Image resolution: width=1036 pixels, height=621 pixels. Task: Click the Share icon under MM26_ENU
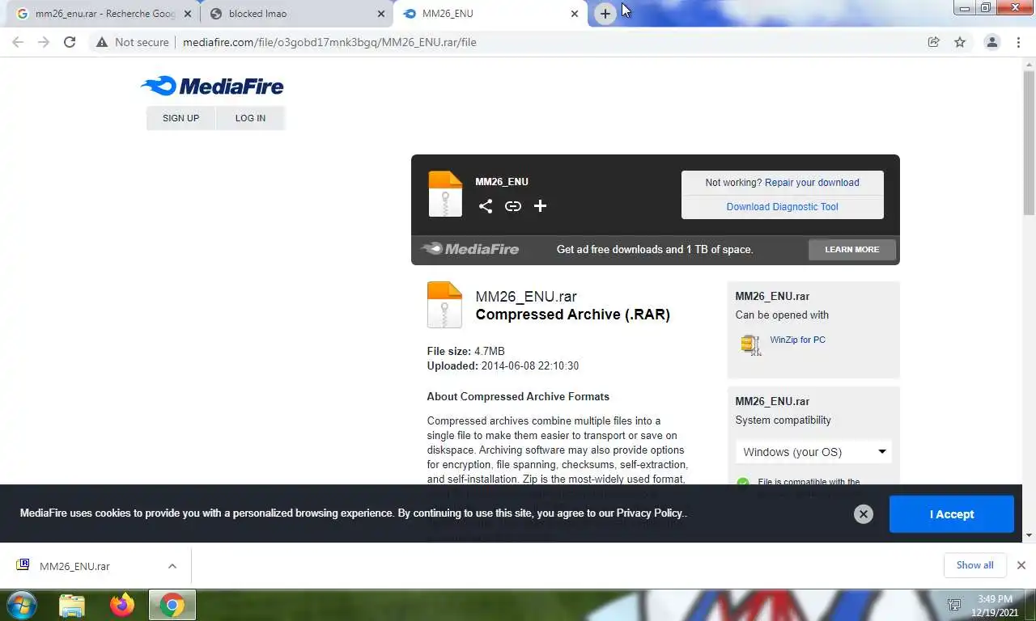[x=486, y=206]
